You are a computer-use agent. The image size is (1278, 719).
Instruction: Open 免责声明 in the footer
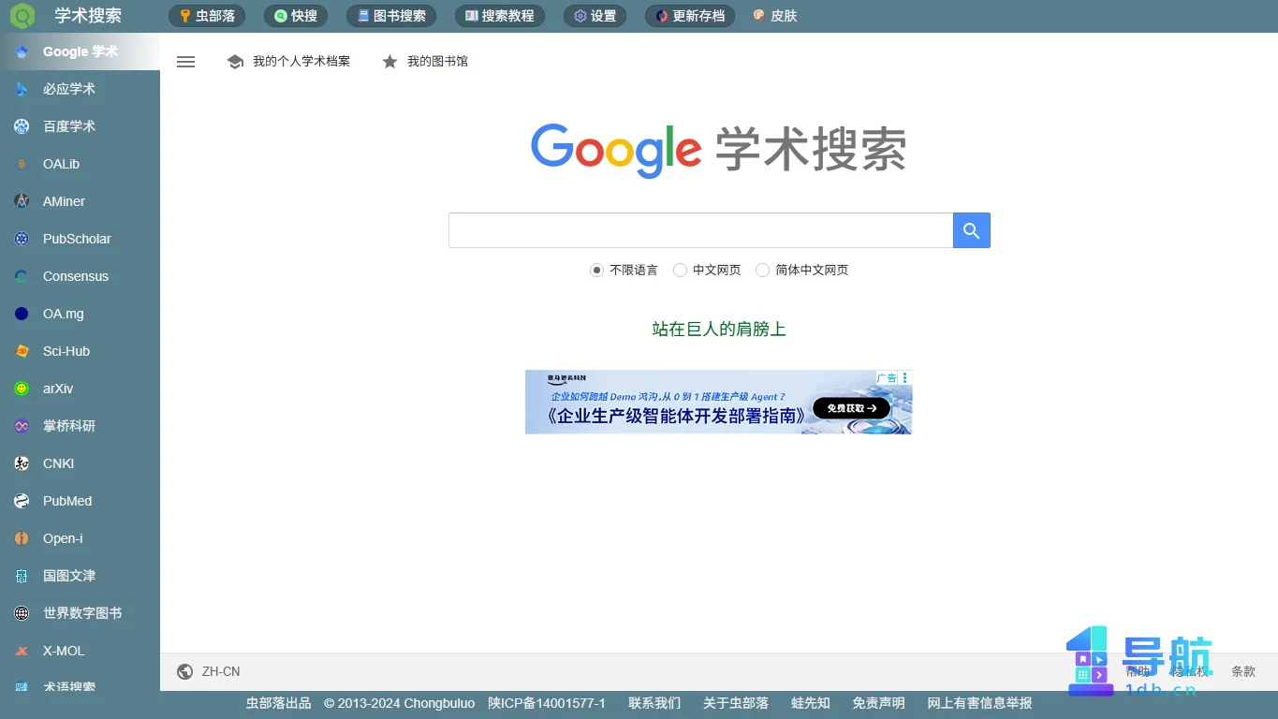click(879, 703)
